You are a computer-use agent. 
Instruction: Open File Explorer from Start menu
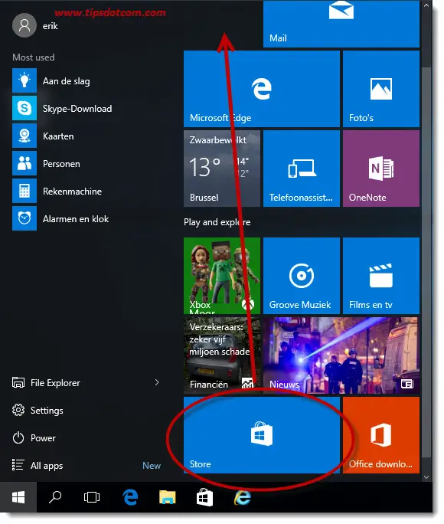[46, 382]
